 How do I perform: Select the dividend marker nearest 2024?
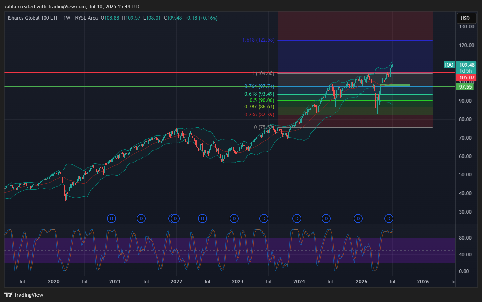tap(297, 219)
